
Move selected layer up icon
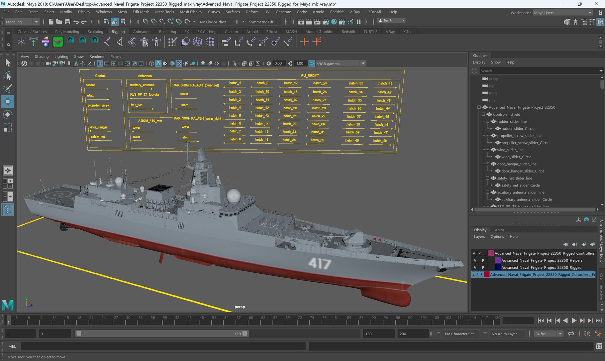(x=566, y=244)
